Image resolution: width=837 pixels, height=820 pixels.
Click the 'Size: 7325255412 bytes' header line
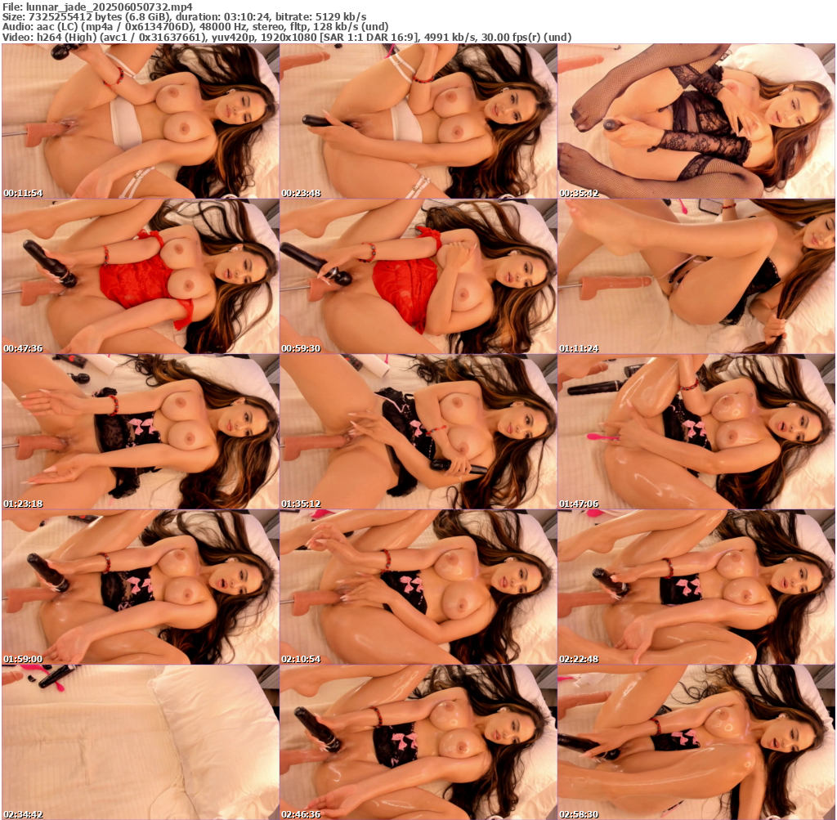click(x=184, y=17)
